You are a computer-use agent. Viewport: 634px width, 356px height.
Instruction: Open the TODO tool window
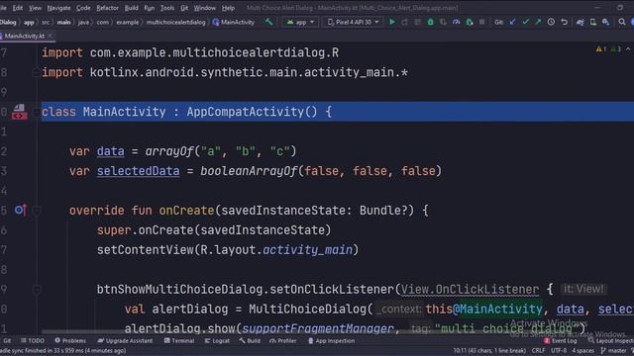pyautogui.click(x=33, y=340)
